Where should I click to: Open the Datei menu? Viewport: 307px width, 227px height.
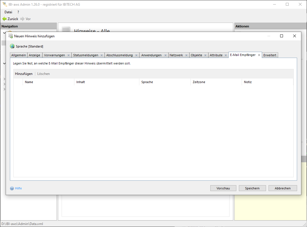(x=8, y=12)
